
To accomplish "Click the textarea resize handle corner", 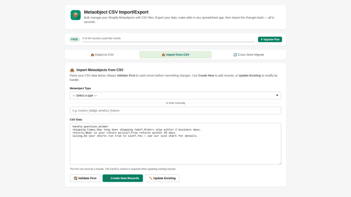I will coord(280,163).
